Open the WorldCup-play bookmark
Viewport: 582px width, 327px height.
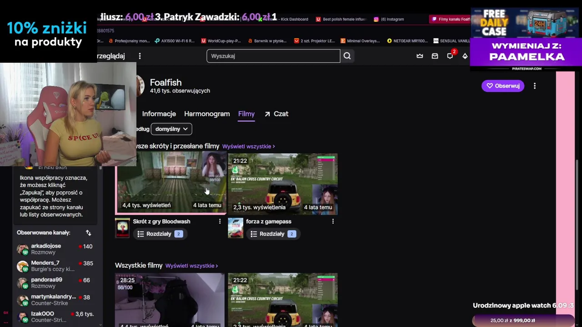pyautogui.click(x=221, y=41)
